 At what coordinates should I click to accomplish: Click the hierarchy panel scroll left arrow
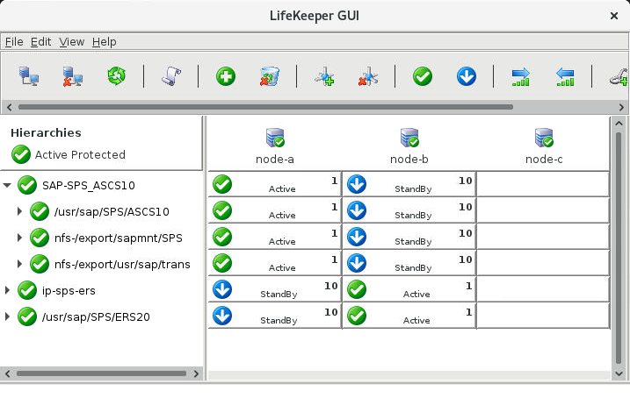(x=8, y=373)
